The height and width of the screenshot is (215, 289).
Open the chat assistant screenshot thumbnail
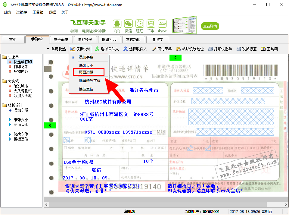185,25
